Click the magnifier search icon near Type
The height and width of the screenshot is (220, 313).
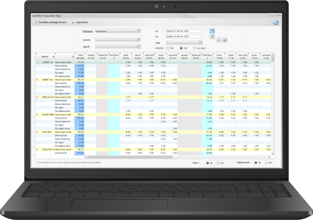tap(219, 40)
